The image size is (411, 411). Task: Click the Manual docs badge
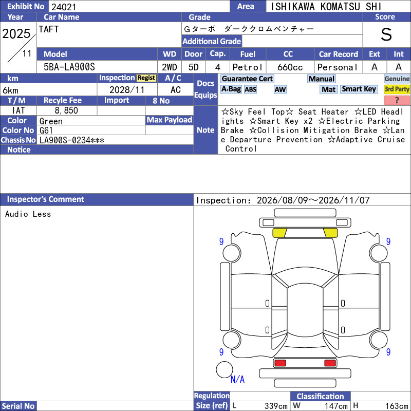click(322, 79)
